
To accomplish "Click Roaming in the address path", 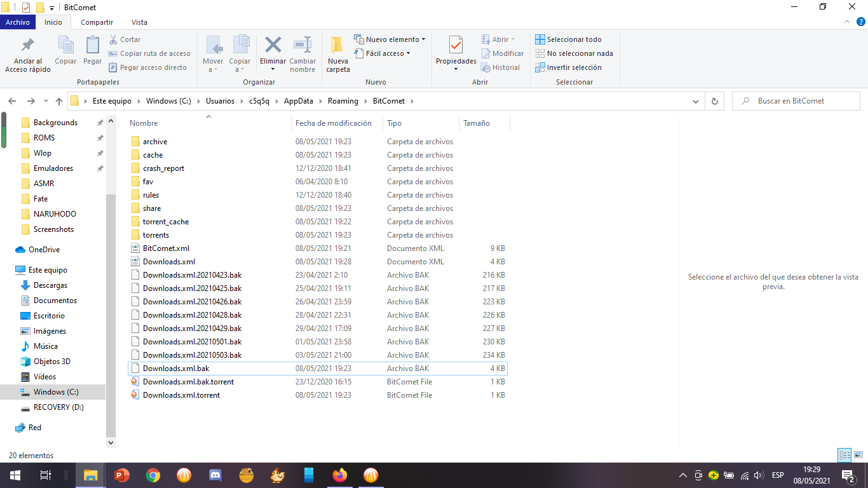I will (343, 101).
